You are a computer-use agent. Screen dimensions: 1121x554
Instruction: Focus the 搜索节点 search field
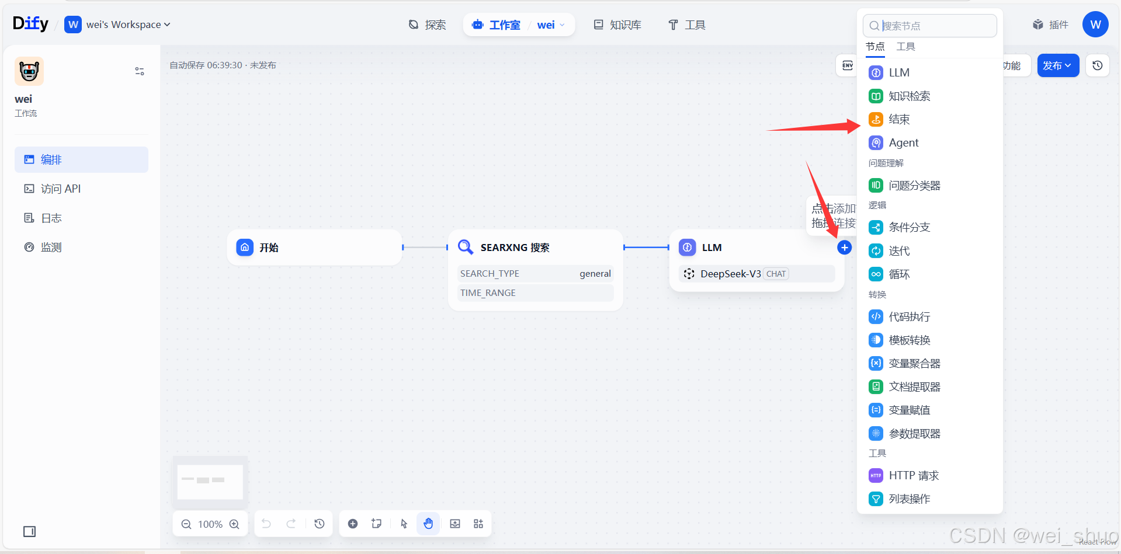929,26
